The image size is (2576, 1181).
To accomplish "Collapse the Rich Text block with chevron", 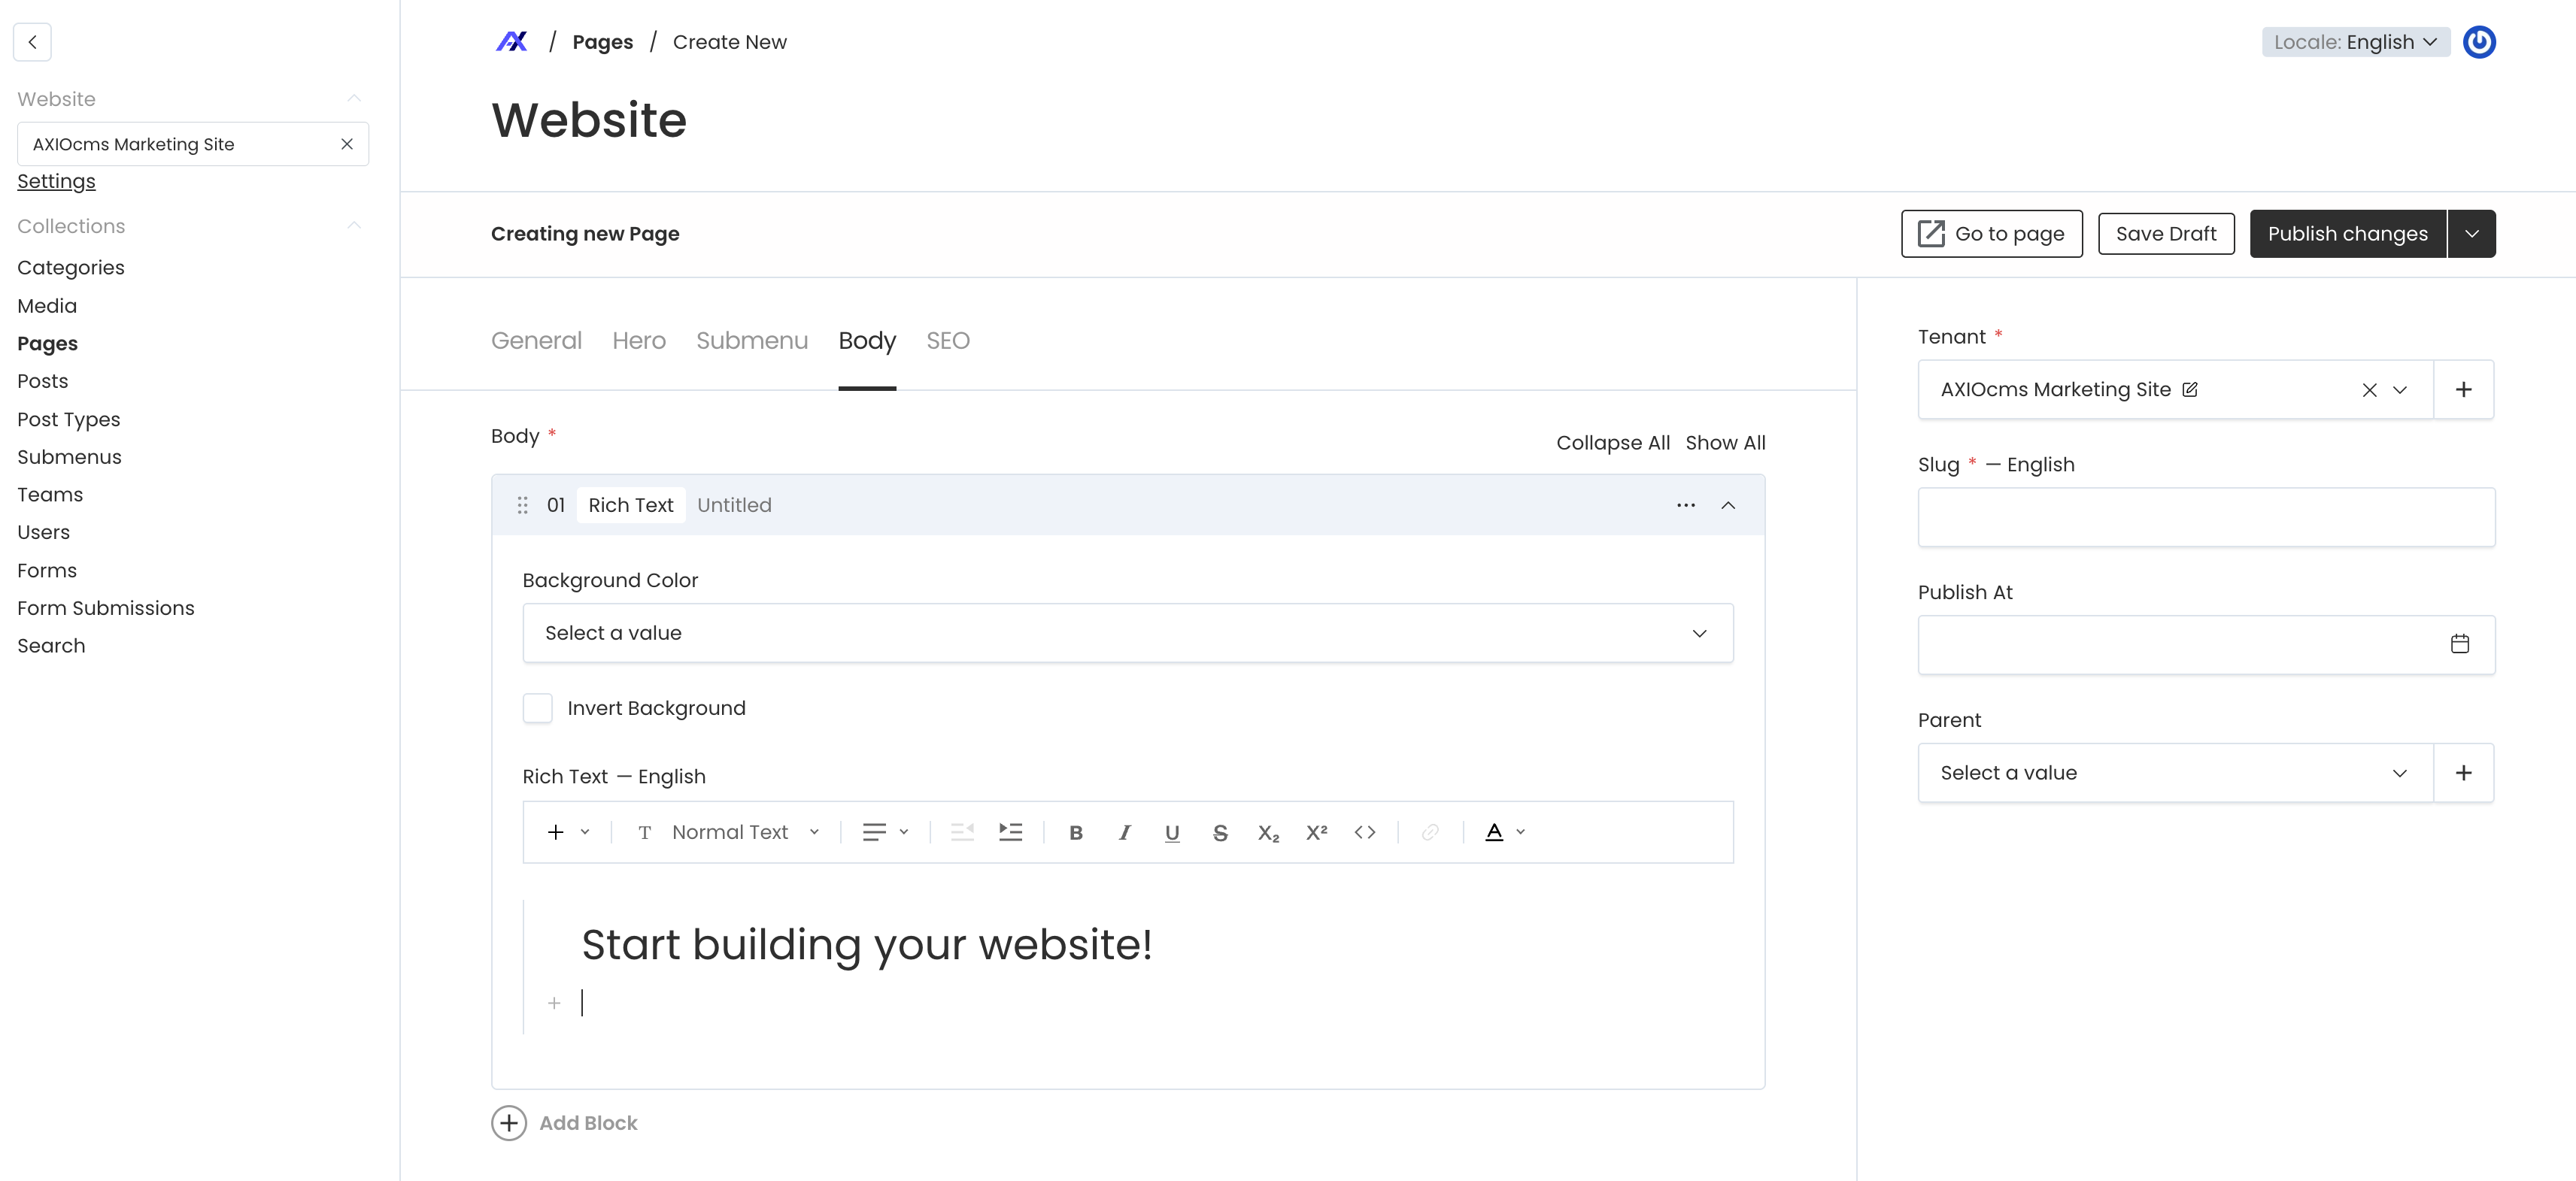I will pos(1727,506).
